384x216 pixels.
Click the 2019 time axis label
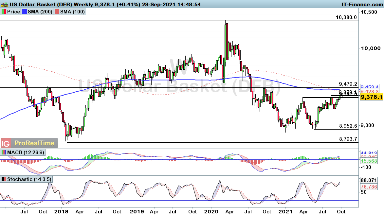click(x=137, y=211)
